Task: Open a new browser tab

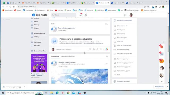Action: tap(142, 3)
